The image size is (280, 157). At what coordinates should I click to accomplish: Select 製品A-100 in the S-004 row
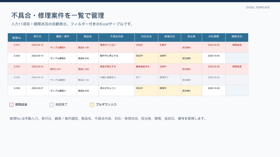click(x=88, y=80)
